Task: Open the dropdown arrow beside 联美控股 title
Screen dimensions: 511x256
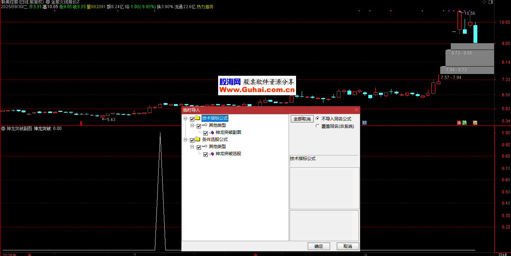Action: coord(48,2)
